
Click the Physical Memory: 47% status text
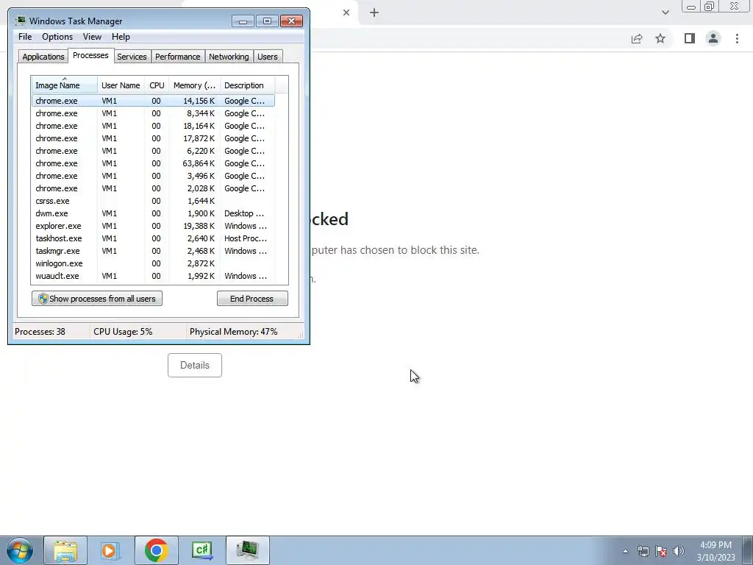point(233,332)
